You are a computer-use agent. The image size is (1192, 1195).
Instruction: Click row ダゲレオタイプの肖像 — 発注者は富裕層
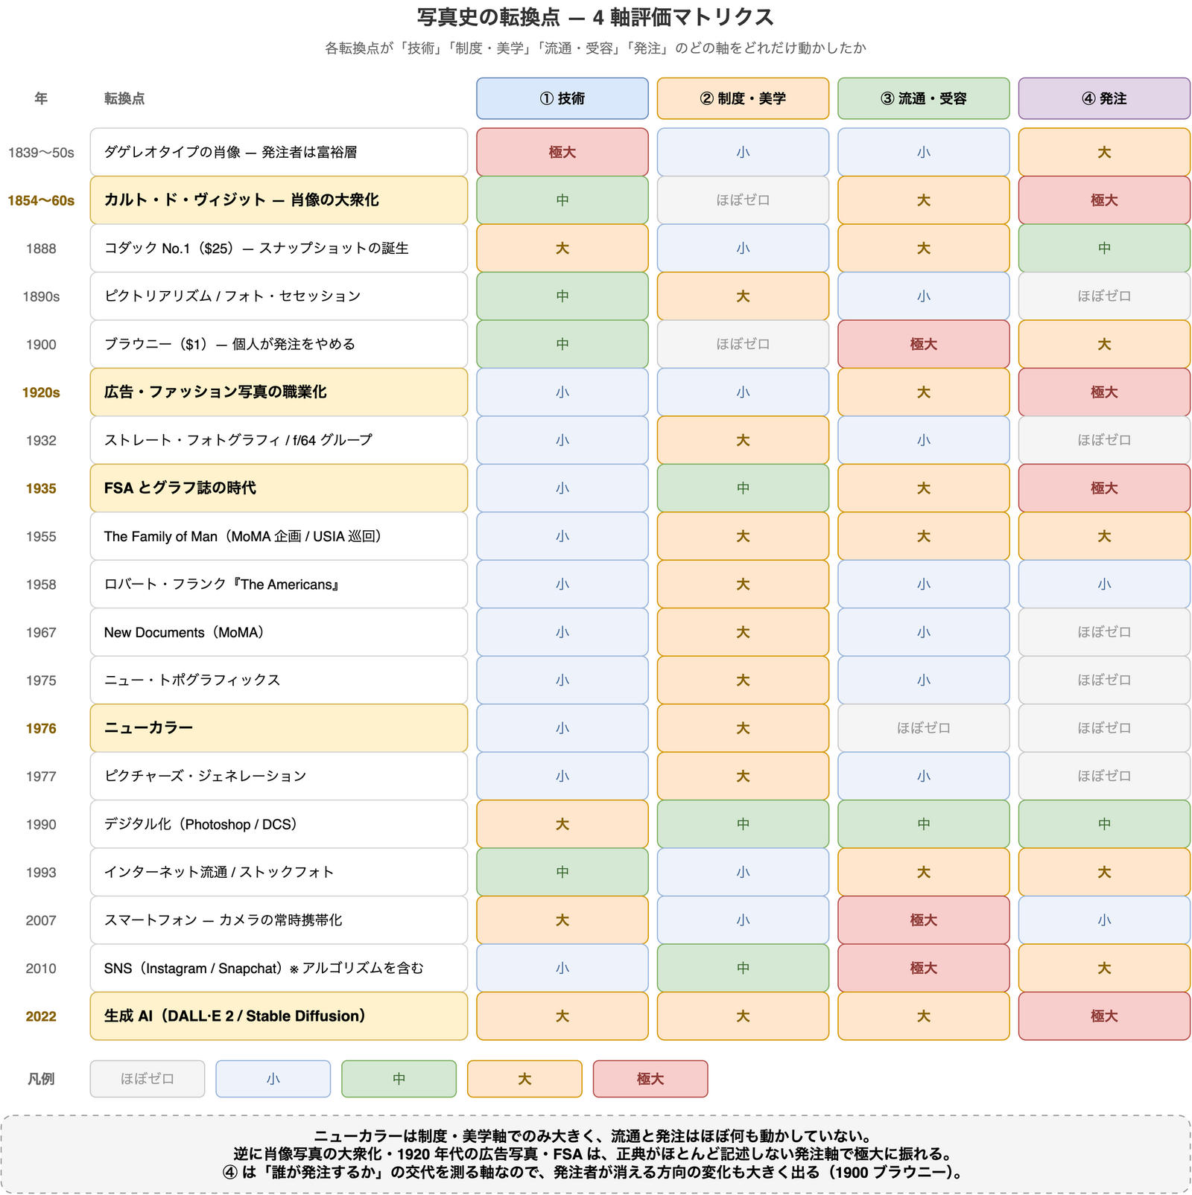[x=279, y=152]
